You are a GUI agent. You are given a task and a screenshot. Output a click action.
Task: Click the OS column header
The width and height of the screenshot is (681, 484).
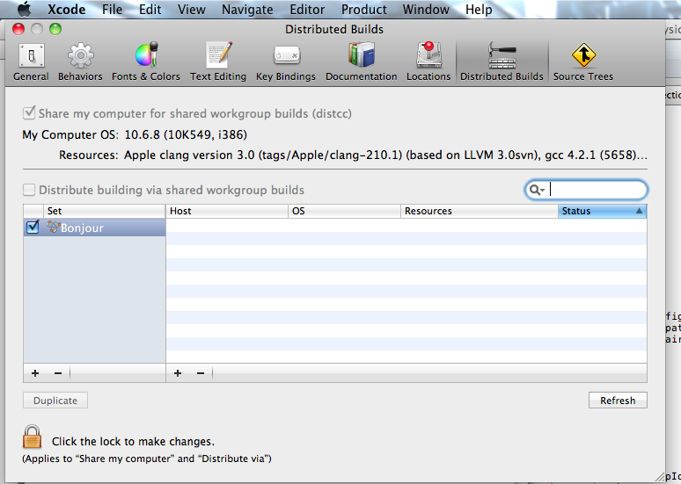point(344,211)
